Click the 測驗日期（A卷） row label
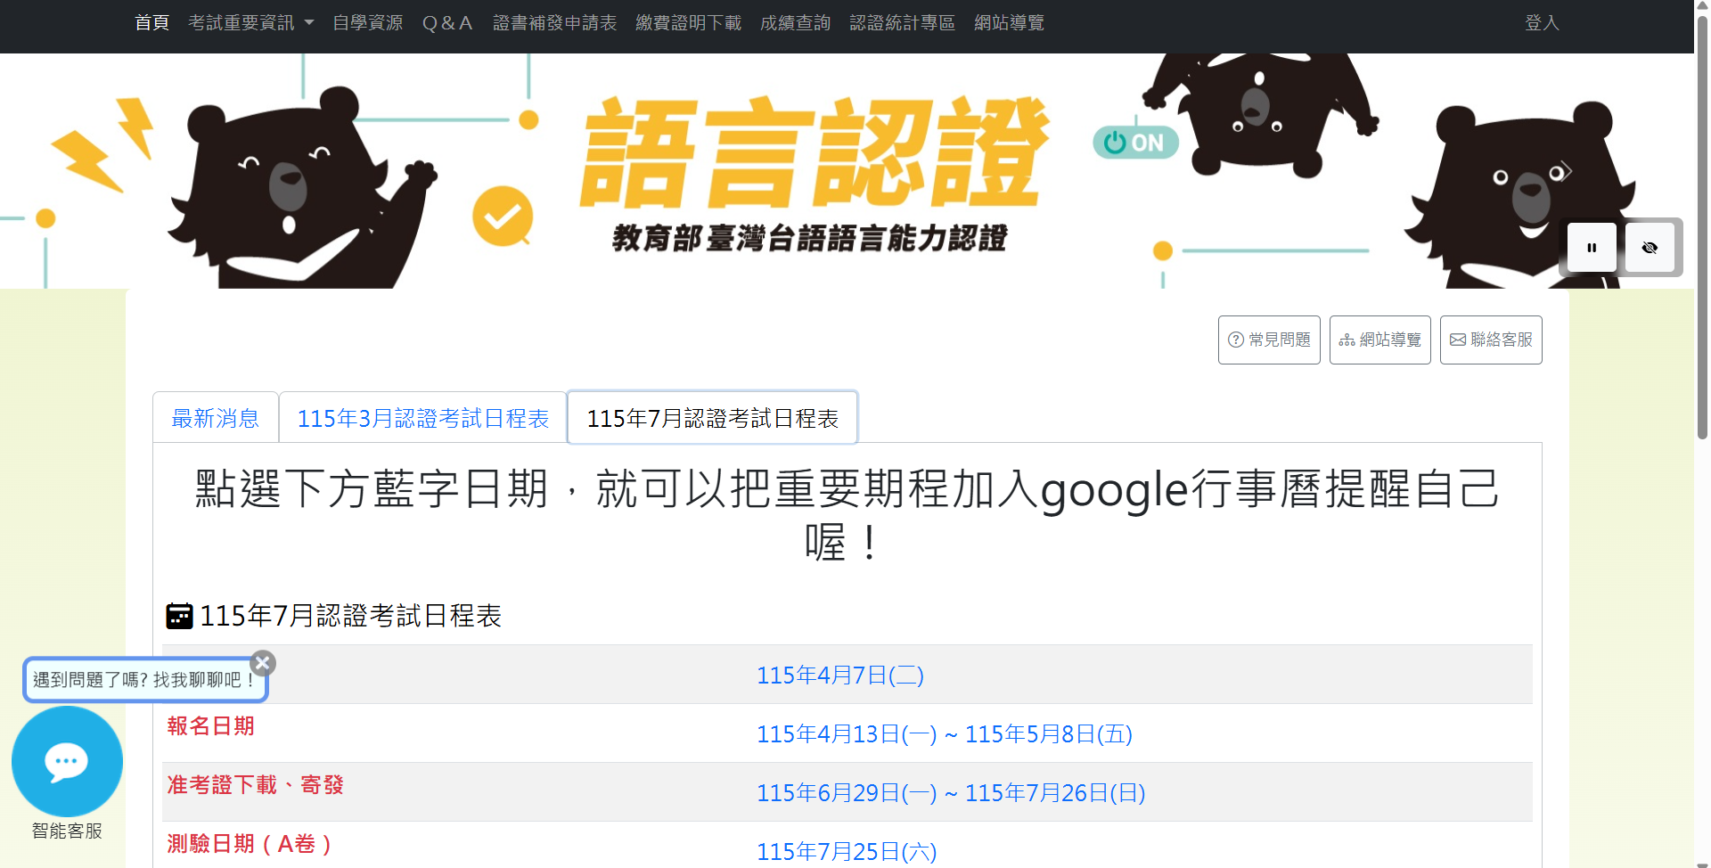This screenshot has height=868, width=1711. (250, 844)
